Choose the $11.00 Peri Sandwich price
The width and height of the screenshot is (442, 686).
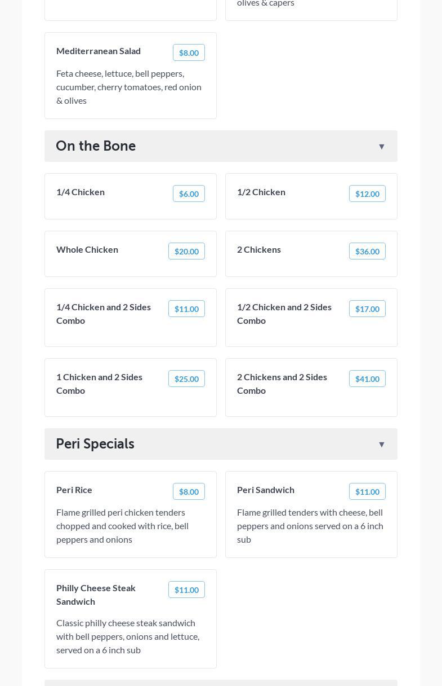click(x=367, y=491)
